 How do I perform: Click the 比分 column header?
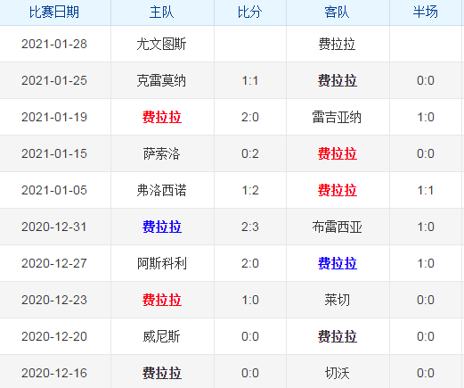click(x=249, y=12)
